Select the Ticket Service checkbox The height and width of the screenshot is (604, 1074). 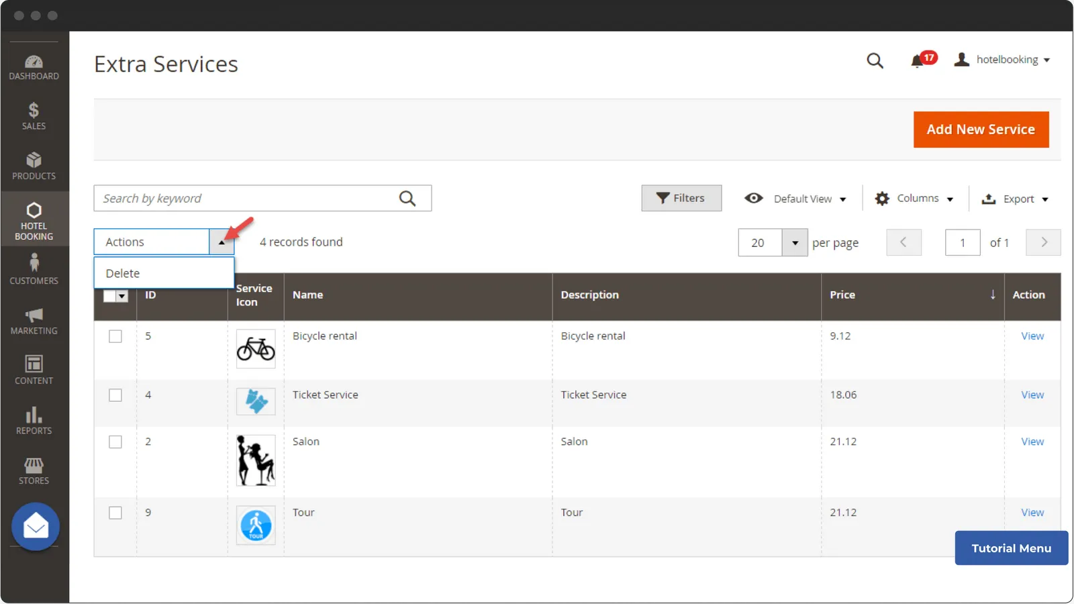(x=115, y=395)
